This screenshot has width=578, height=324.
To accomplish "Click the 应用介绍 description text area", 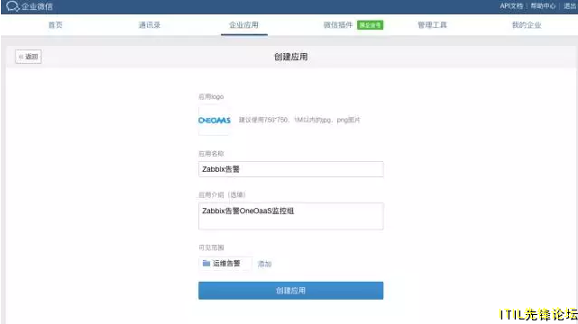I will [291, 216].
